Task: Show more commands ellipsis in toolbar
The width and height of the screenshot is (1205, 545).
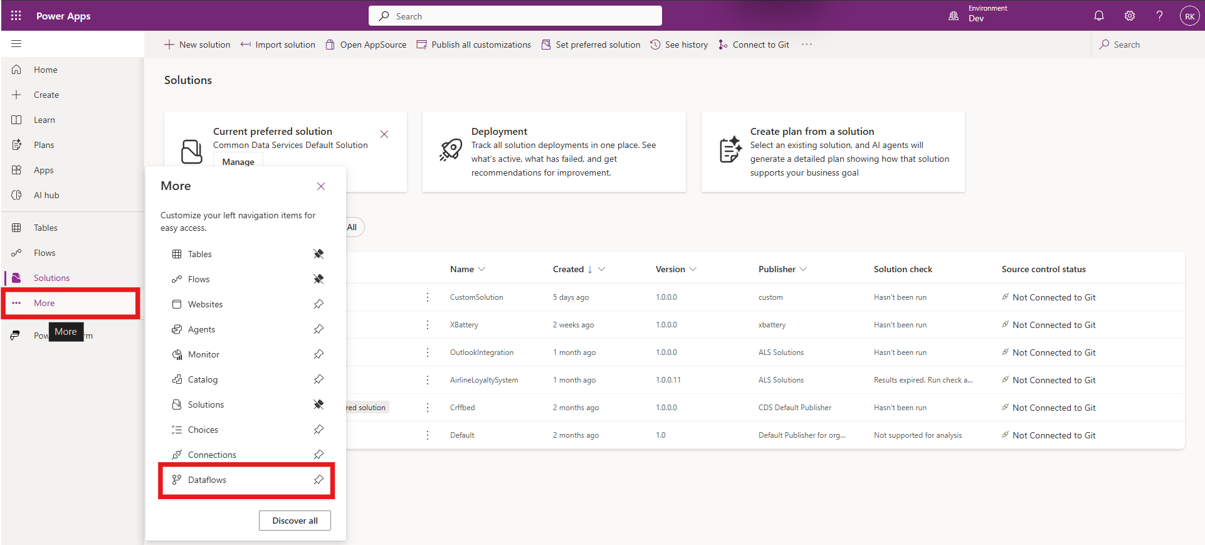Action: click(x=807, y=45)
